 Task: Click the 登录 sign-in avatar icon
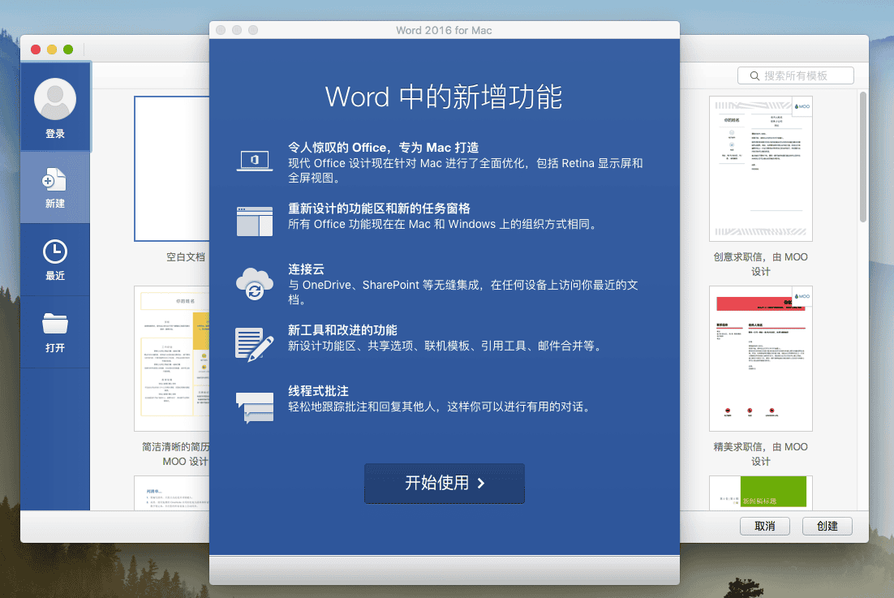pyautogui.click(x=55, y=99)
